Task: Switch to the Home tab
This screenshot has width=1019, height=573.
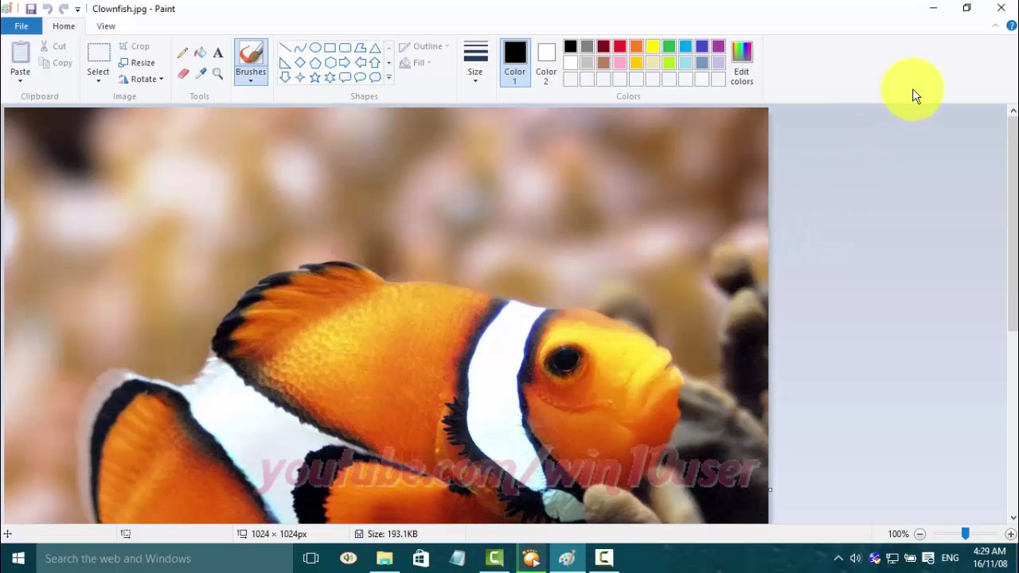Action: [x=64, y=26]
